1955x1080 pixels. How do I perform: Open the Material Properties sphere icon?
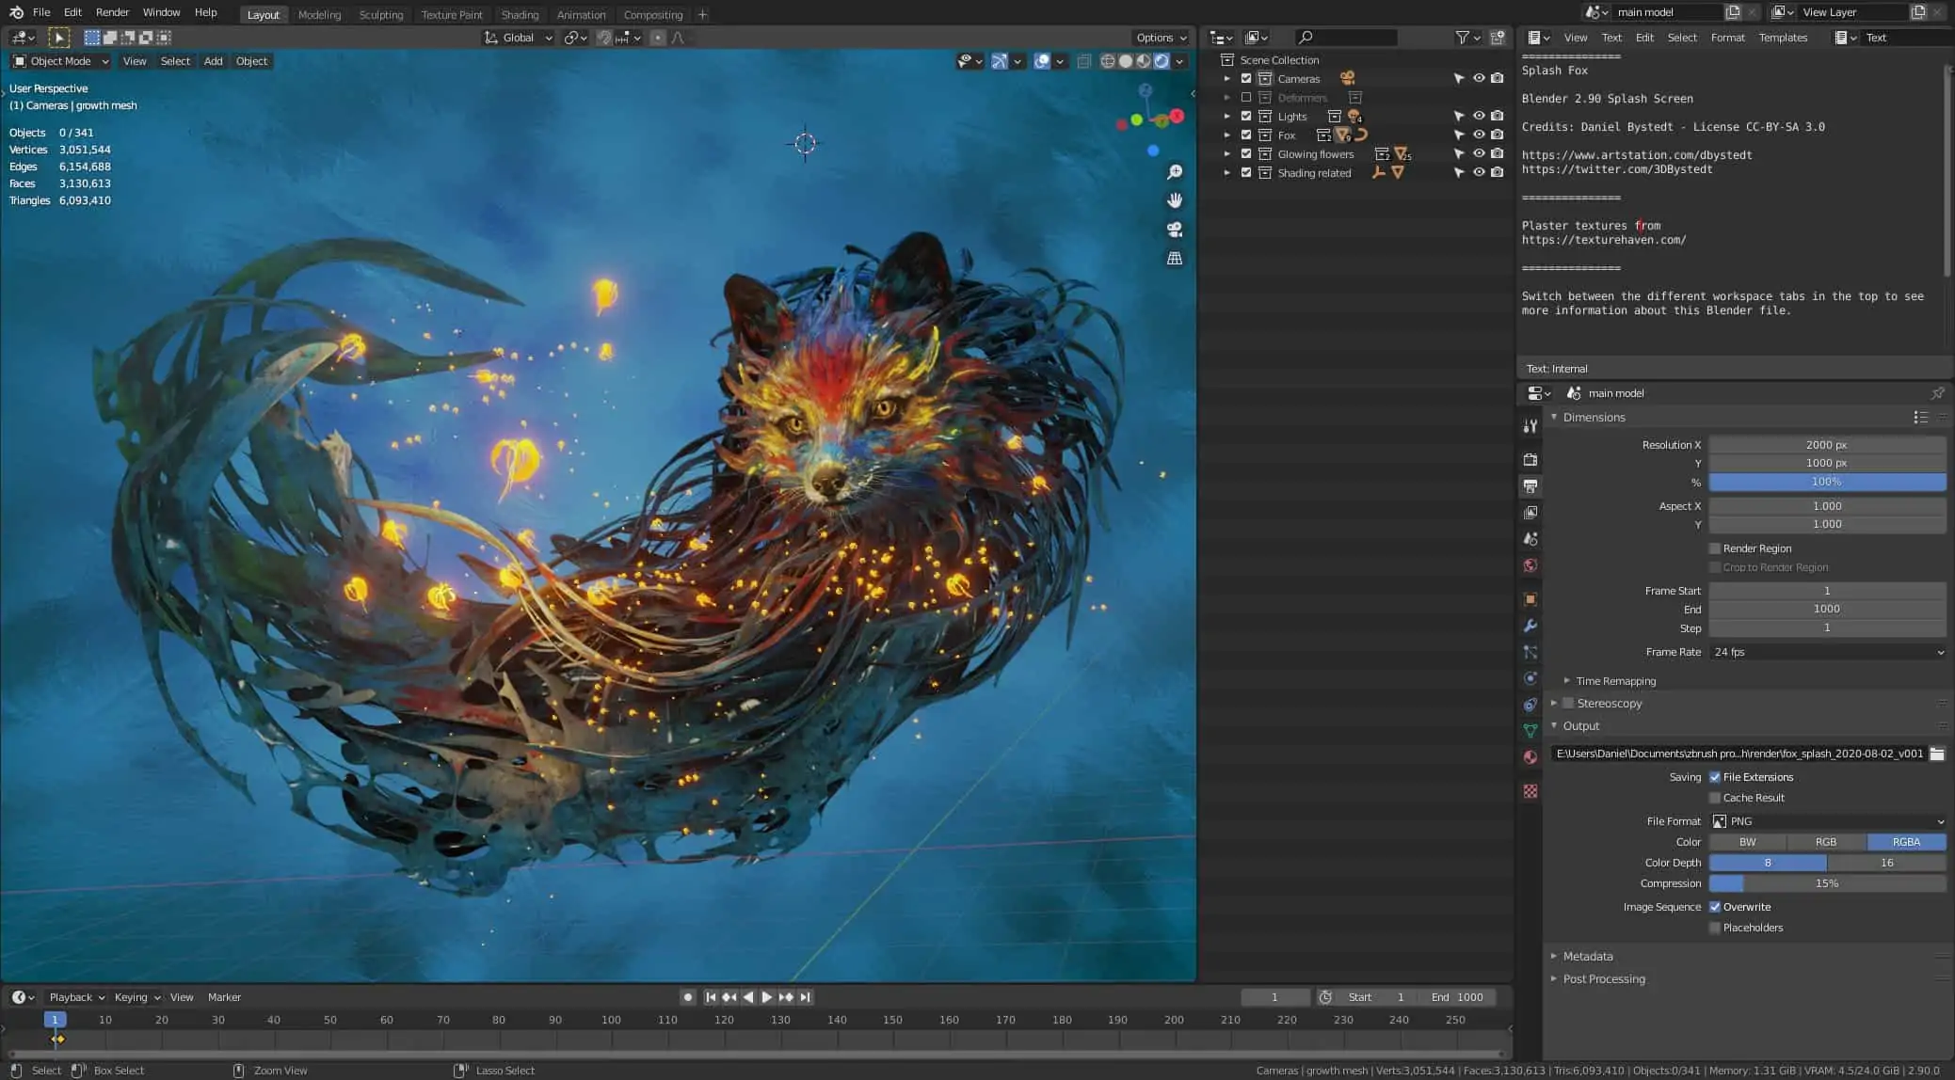point(1530,757)
